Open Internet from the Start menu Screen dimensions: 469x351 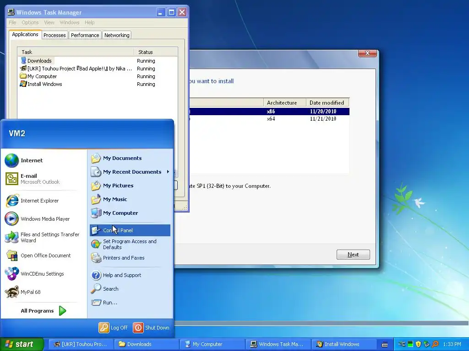pyautogui.click(x=24, y=160)
